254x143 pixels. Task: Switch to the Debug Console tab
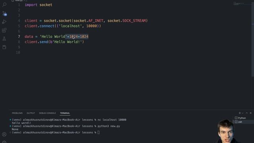(x=47, y=113)
